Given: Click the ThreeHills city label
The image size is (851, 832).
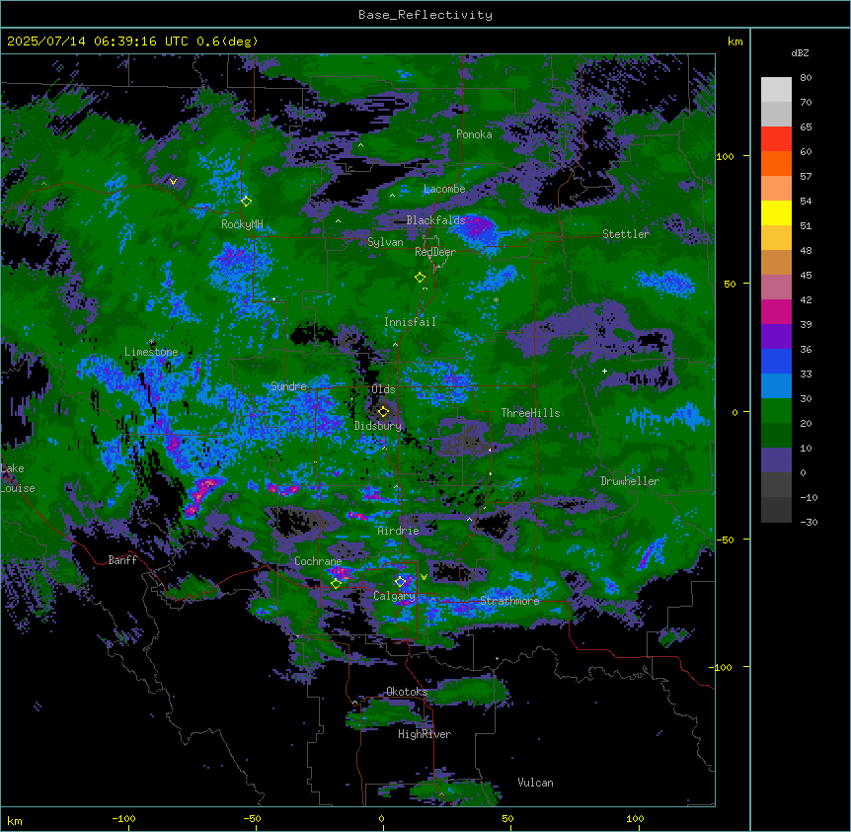Looking at the screenshot, I should (x=530, y=413).
